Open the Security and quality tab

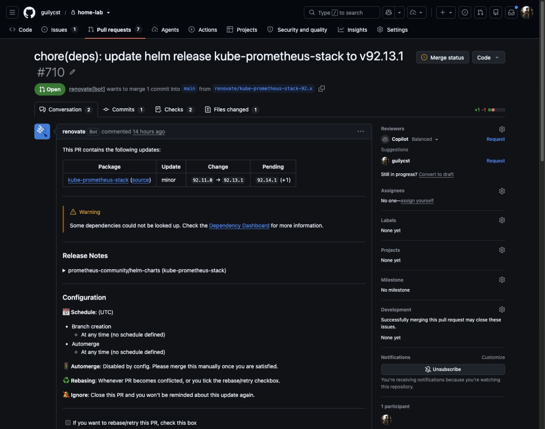pyautogui.click(x=297, y=30)
